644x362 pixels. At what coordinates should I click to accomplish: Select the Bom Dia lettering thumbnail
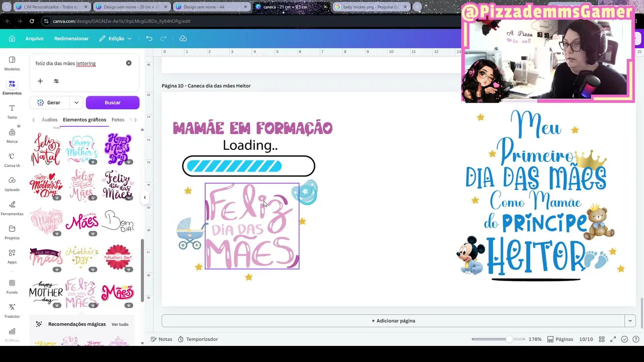coord(118,221)
